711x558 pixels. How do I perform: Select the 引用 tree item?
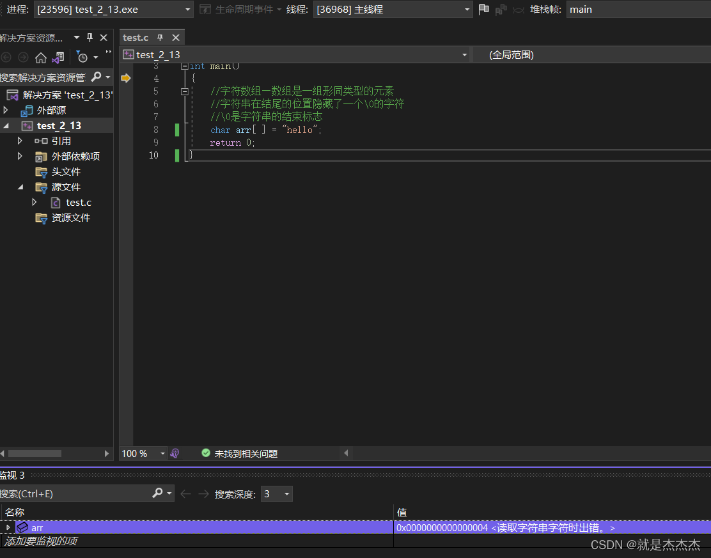pyautogui.click(x=61, y=141)
